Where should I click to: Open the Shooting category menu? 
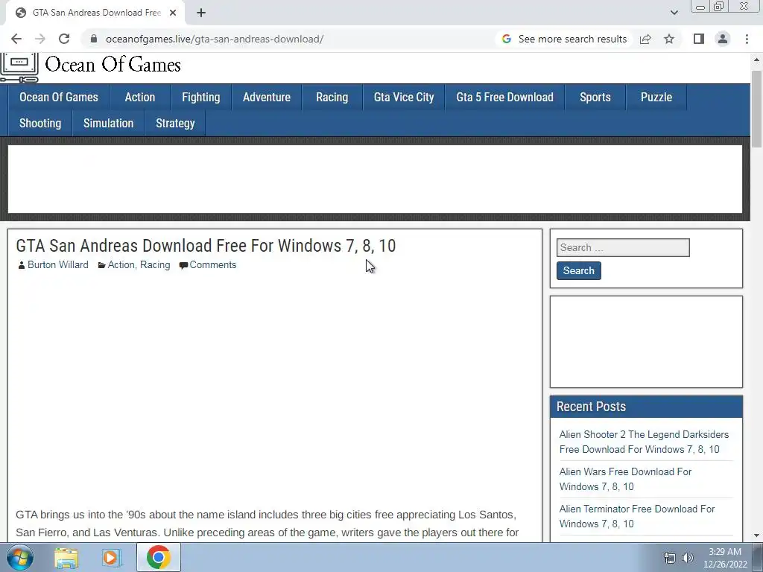pos(40,124)
